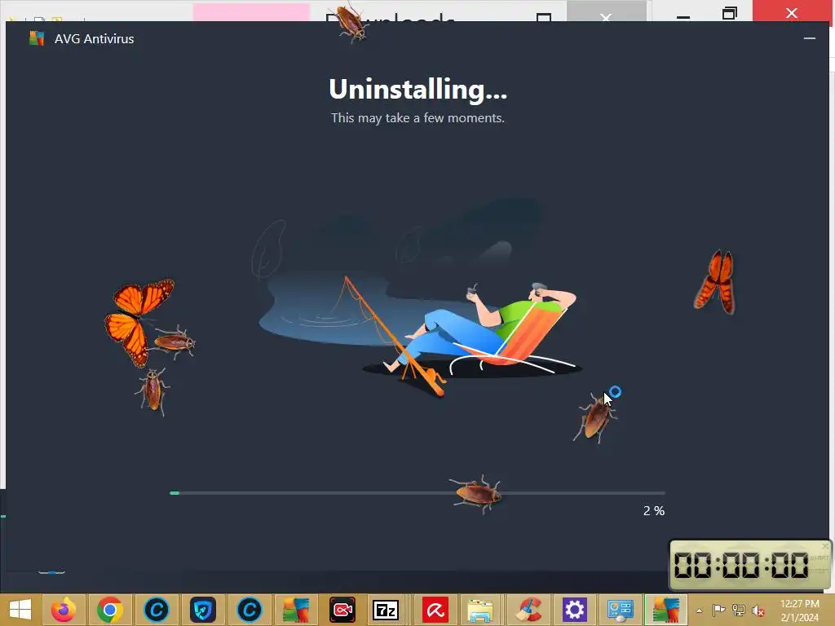Screen dimensions: 835x626
Task: Open 7-Zip from the taskbar
Action: coord(386,610)
